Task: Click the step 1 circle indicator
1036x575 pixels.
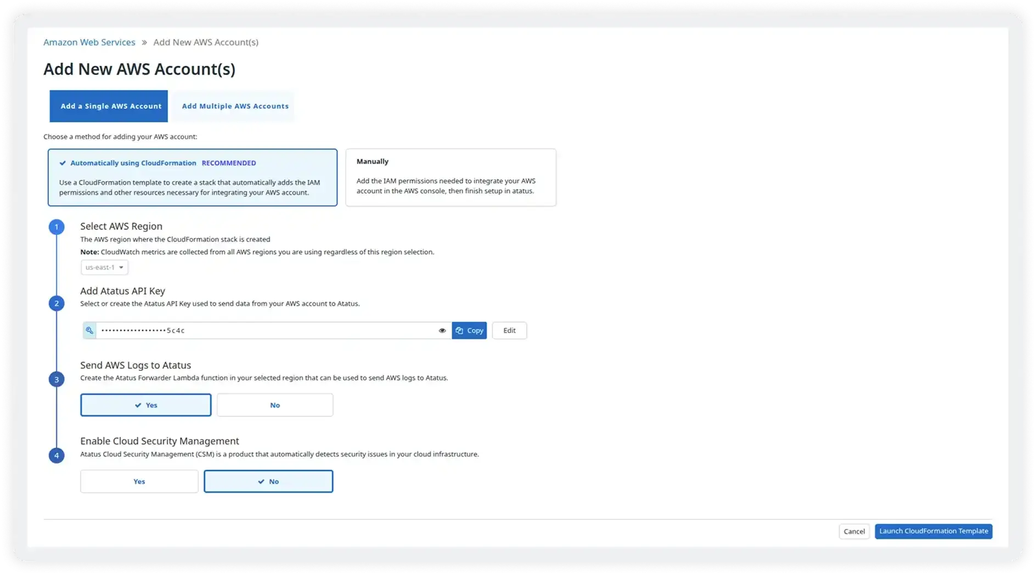Action: point(57,227)
